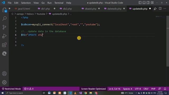Open the Go menu
The image size is (169, 95).
[43, 3]
